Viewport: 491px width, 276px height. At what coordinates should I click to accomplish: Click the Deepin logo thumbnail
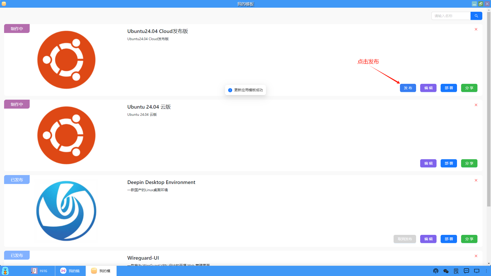(66, 211)
